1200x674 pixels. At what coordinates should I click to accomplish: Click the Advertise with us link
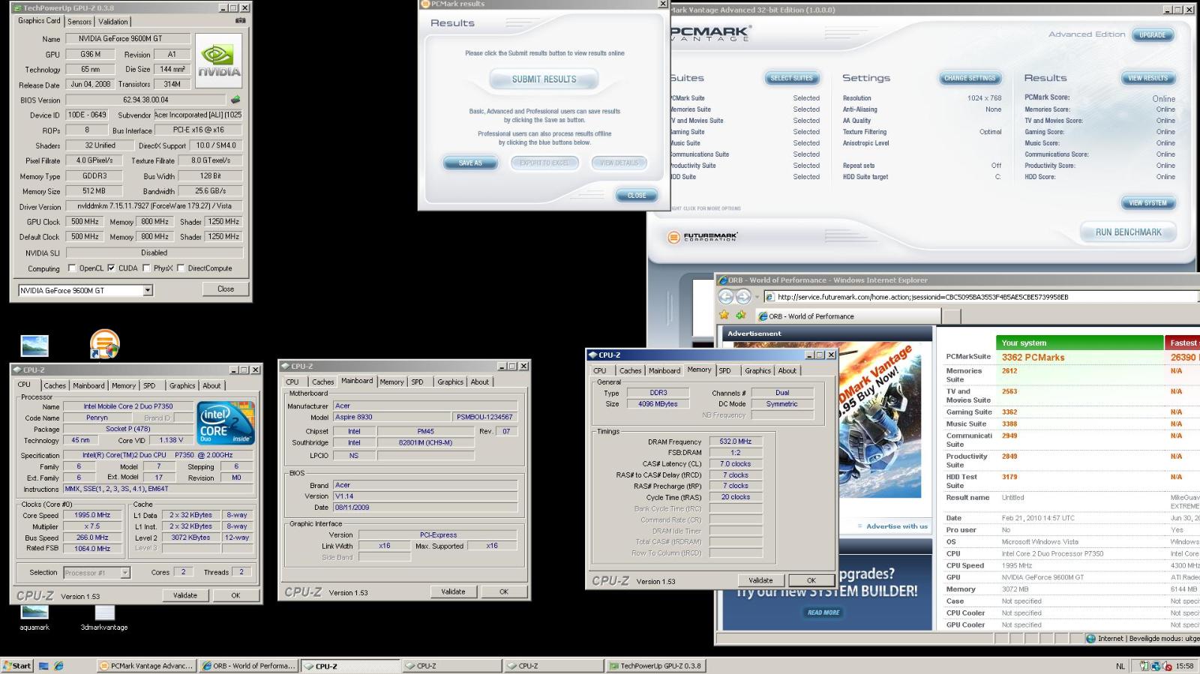point(896,526)
